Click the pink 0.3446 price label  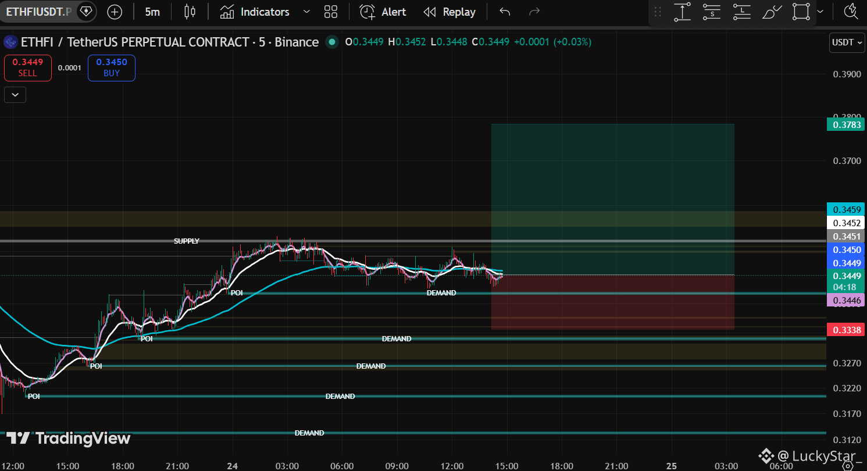click(846, 300)
